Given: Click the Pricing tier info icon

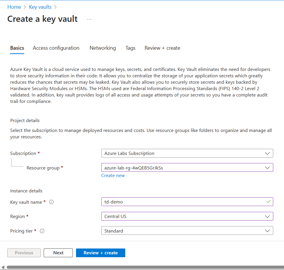Looking at the screenshot, I should (42, 231).
